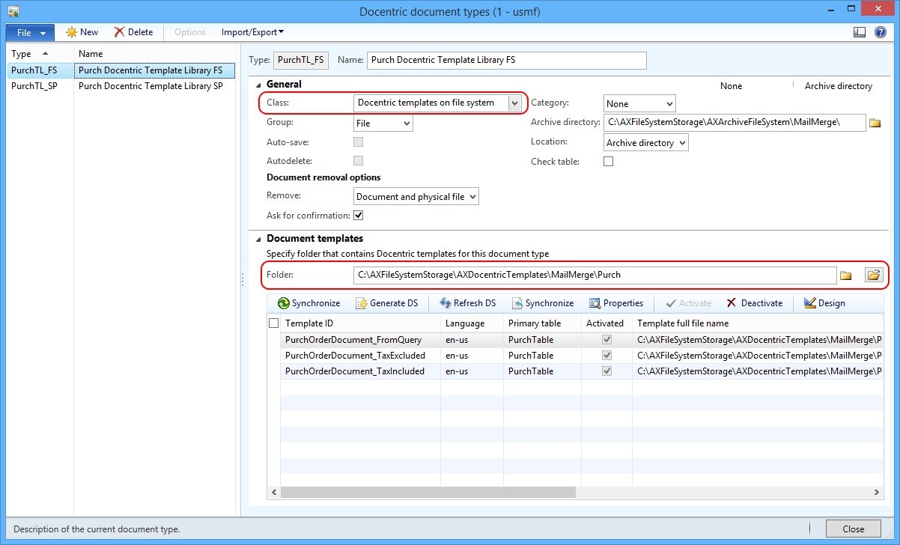Open the templates folder in Explorer
Viewport: 900px width, 545px height.
click(874, 275)
